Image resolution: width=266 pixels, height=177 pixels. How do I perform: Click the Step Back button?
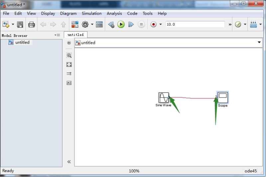(111, 25)
